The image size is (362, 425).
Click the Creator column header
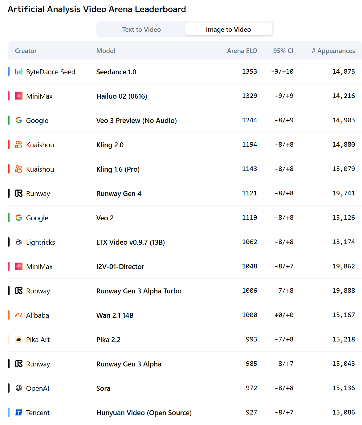26,51
